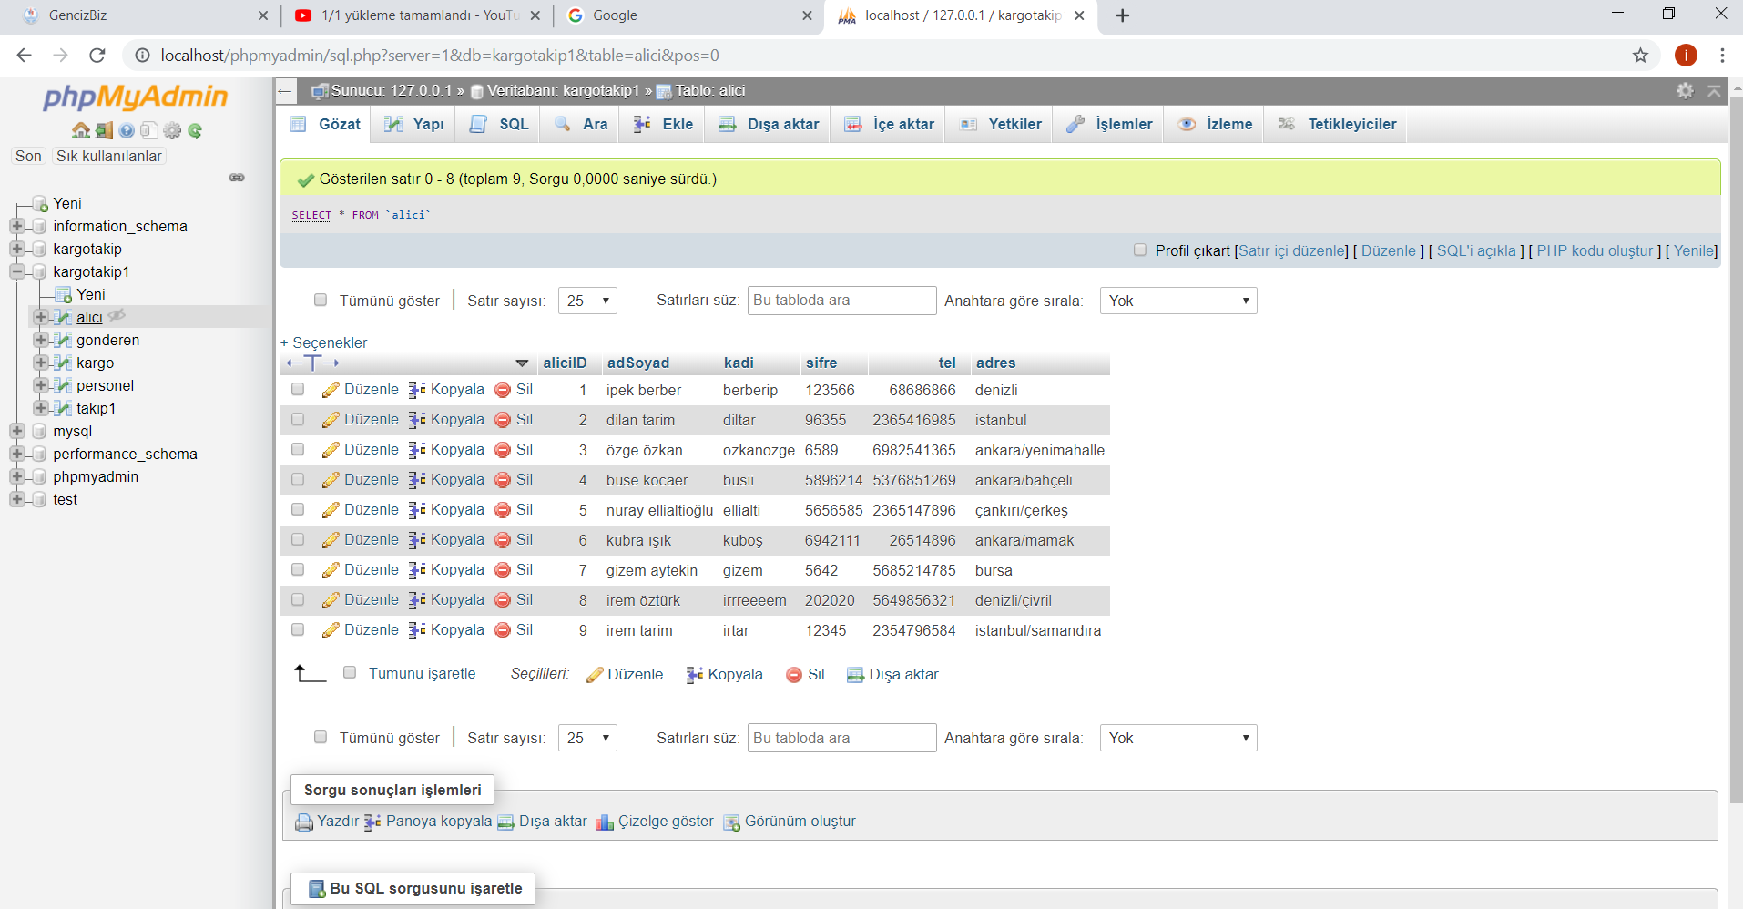
Task: Switch to the Yapı tab
Action: [x=415, y=124]
